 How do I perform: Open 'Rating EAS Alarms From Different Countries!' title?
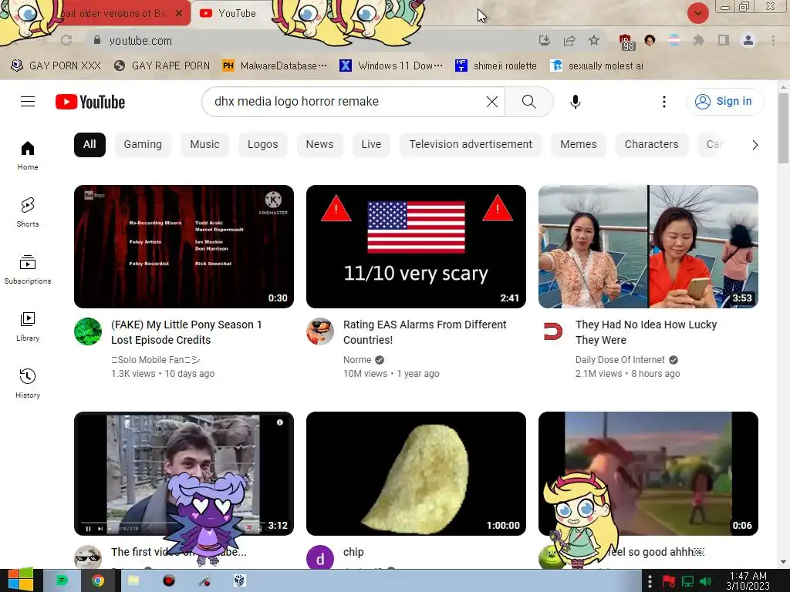(x=424, y=332)
